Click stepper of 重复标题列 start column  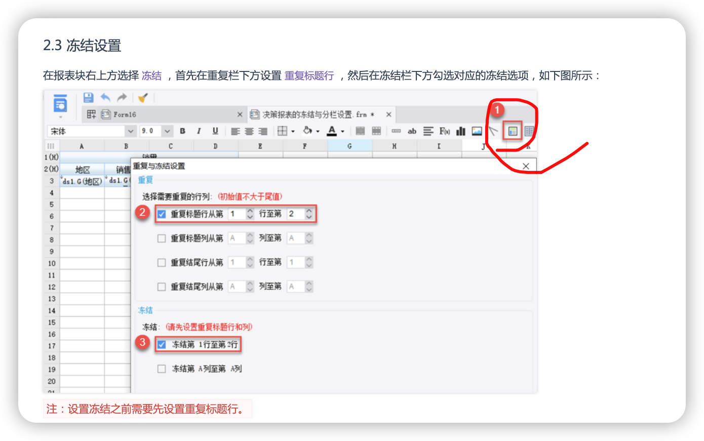[x=250, y=238]
